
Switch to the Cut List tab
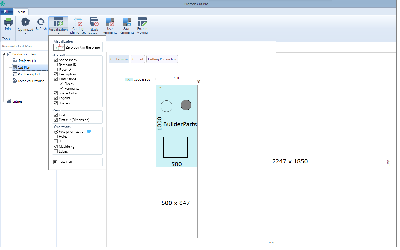point(138,59)
